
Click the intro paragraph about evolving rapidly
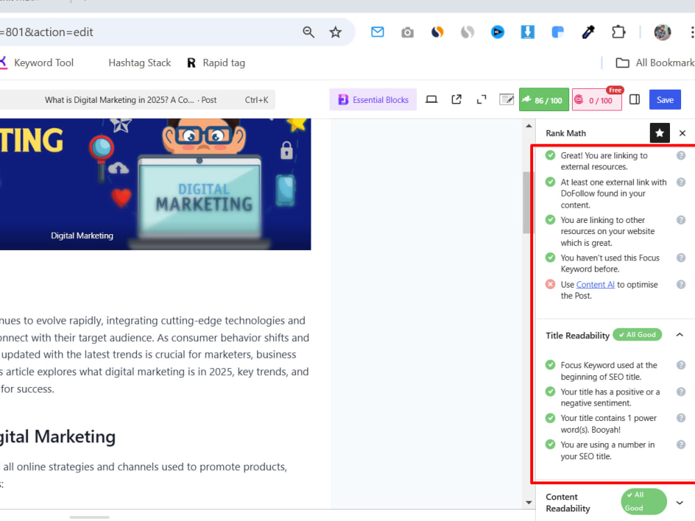click(x=155, y=354)
